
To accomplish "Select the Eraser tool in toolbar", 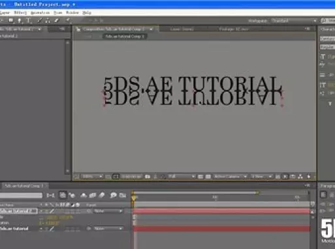I will 56,21.
